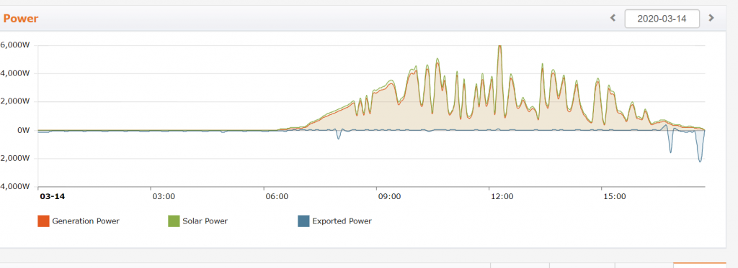Toggle Generation Power series via orange swatch

[x=43, y=221]
